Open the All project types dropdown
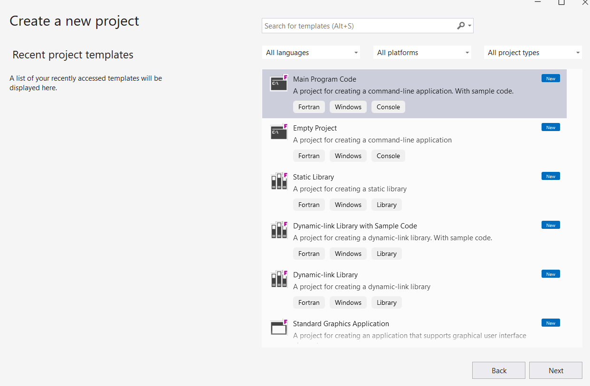This screenshot has height=386, width=590. 533,53
